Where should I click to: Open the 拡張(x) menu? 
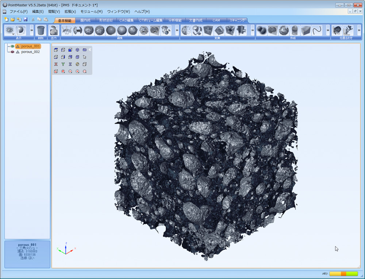tap(70, 11)
